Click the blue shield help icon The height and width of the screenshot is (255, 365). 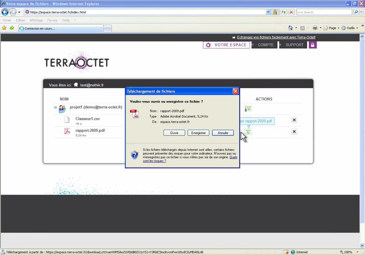[x=134, y=155]
